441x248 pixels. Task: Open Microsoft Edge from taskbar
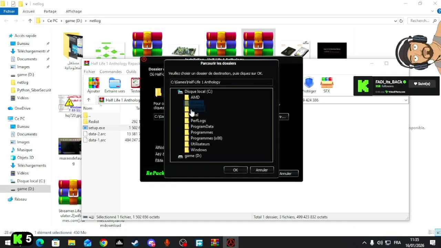tap(40, 243)
